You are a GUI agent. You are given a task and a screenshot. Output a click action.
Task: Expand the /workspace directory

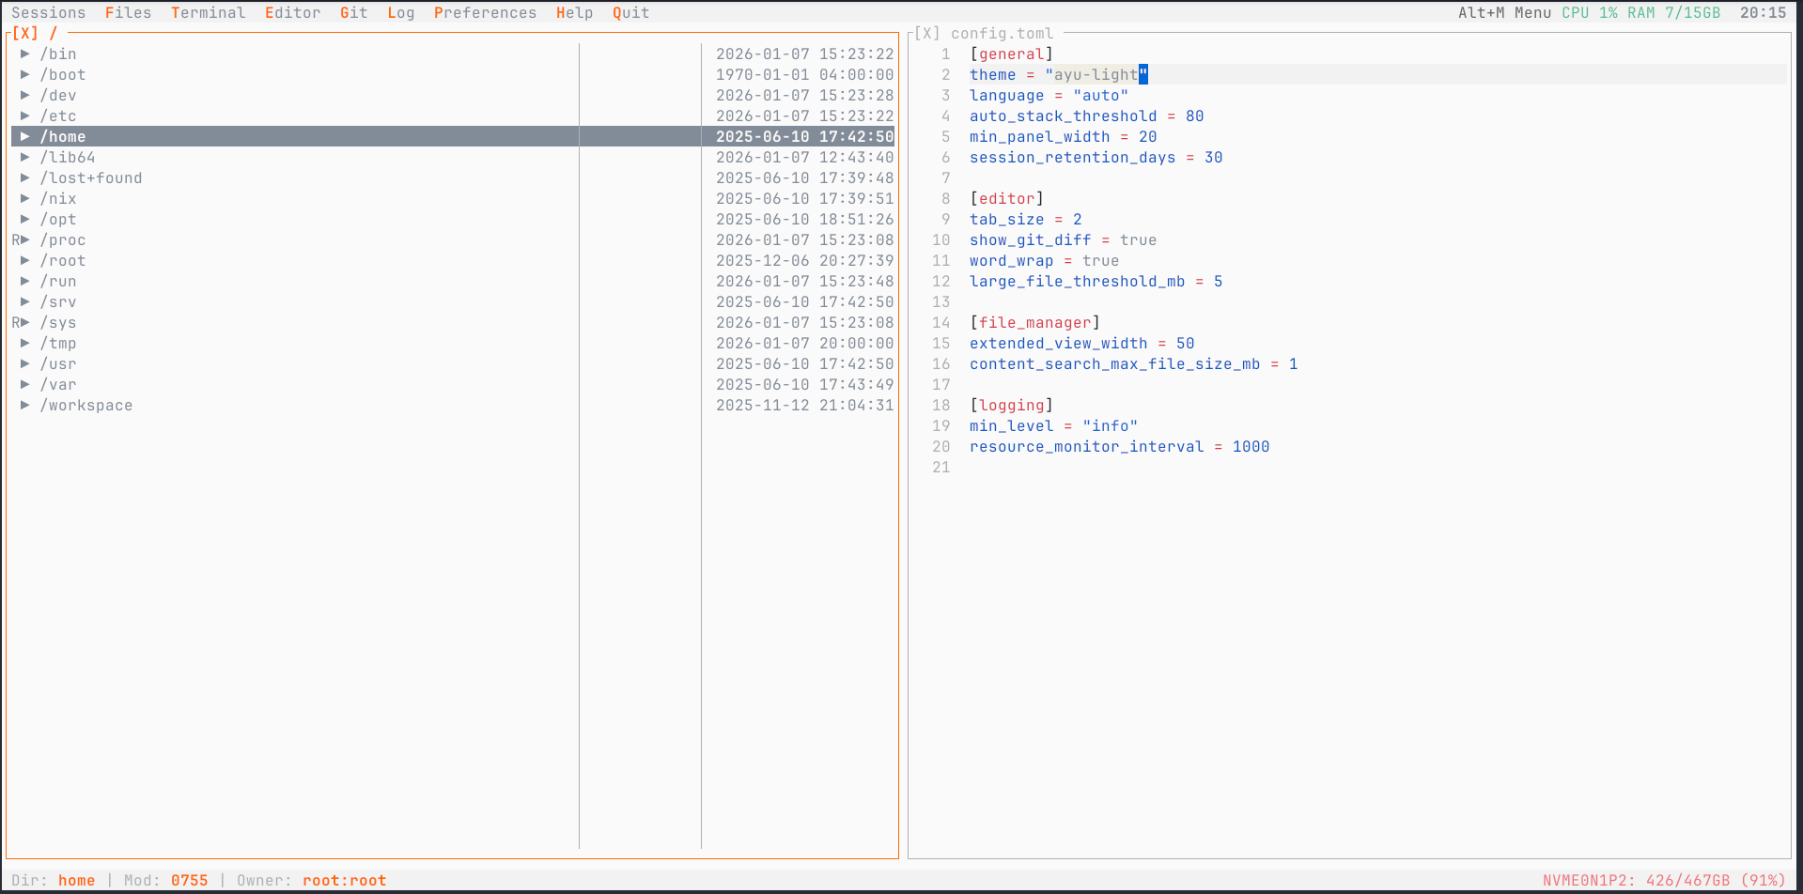tap(24, 405)
